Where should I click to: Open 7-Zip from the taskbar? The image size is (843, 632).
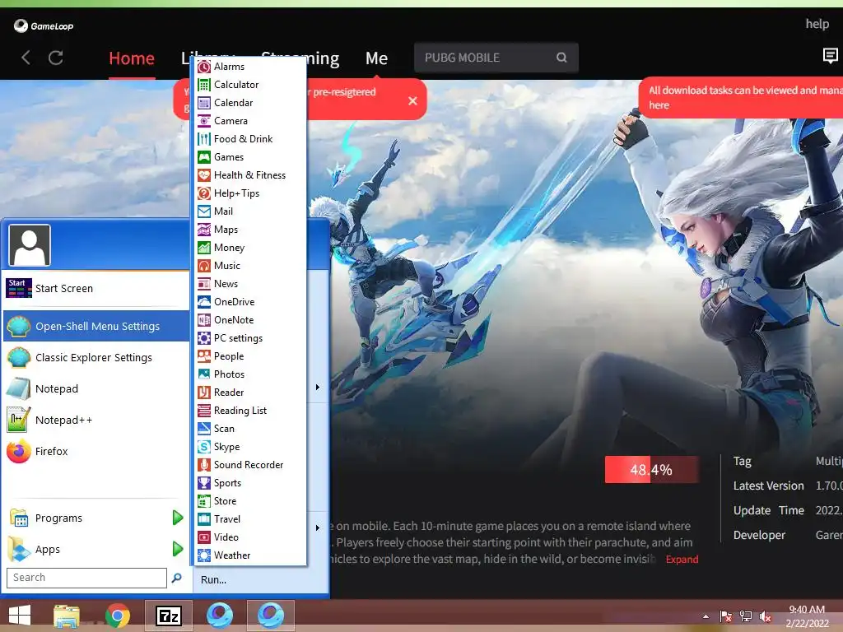[x=168, y=616]
